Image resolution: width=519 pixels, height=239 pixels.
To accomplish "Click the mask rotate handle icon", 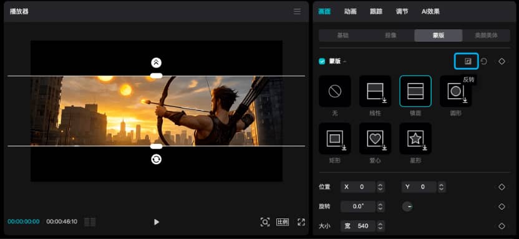I will pos(156,159).
